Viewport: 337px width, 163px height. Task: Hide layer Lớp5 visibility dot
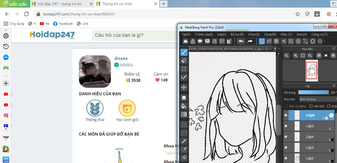(x=286, y=126)
